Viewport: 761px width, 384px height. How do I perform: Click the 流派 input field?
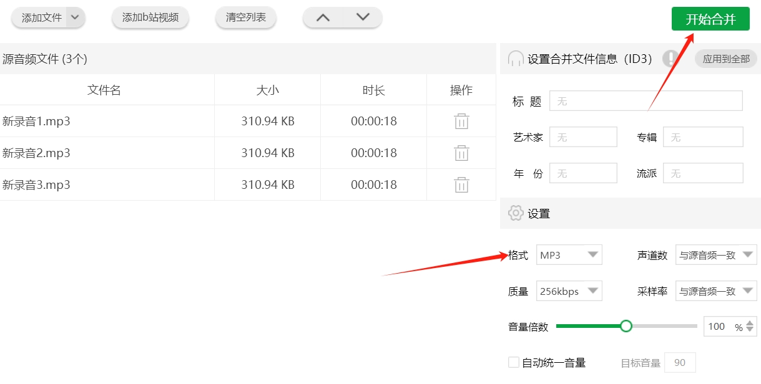pyautogui.click(x=703, y=173)
